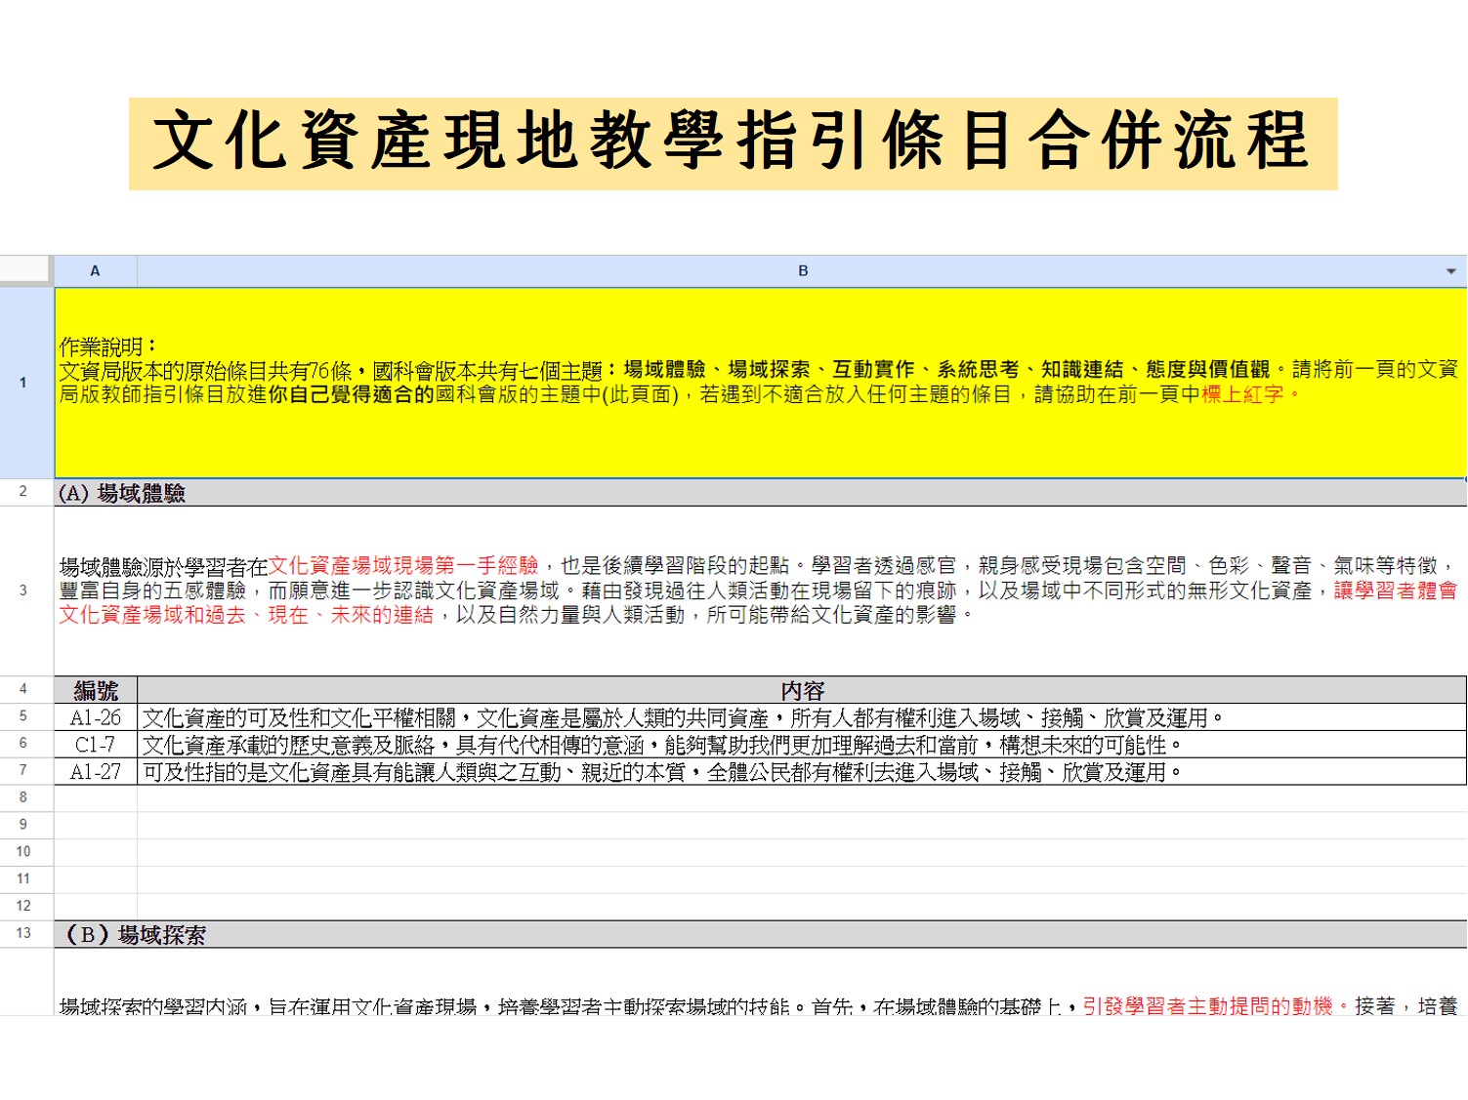Viewport: 1468px width, 1100px height.
Task: Select cell containing A1-26
Action: pos(96,717)
